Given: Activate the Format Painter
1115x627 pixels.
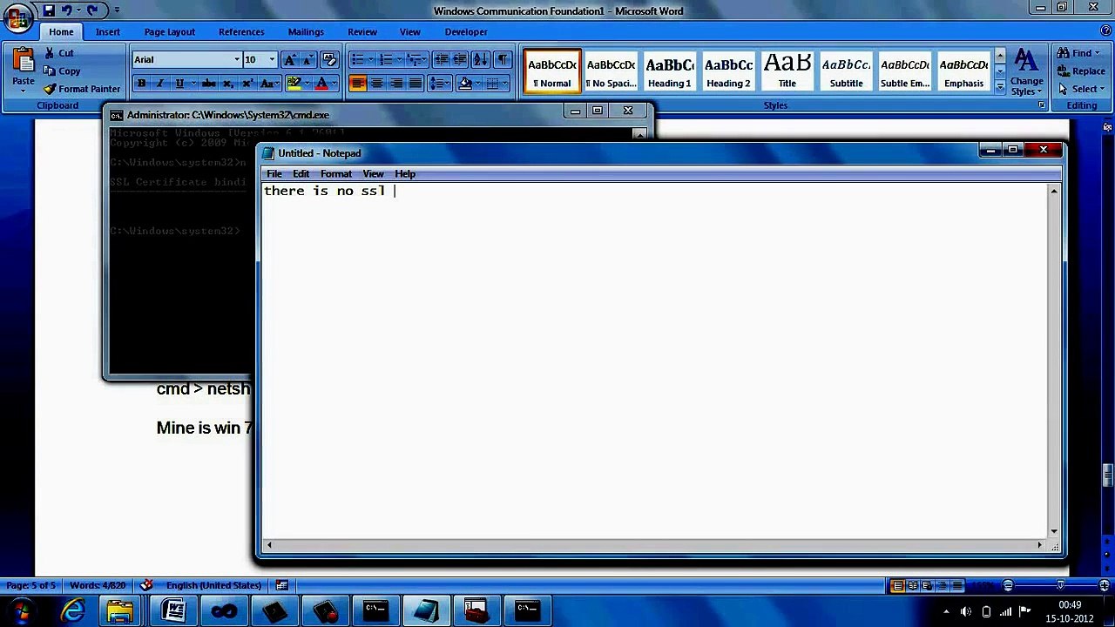Looking at the screenshot, I should pyautogui.click(x=82, y=89).
